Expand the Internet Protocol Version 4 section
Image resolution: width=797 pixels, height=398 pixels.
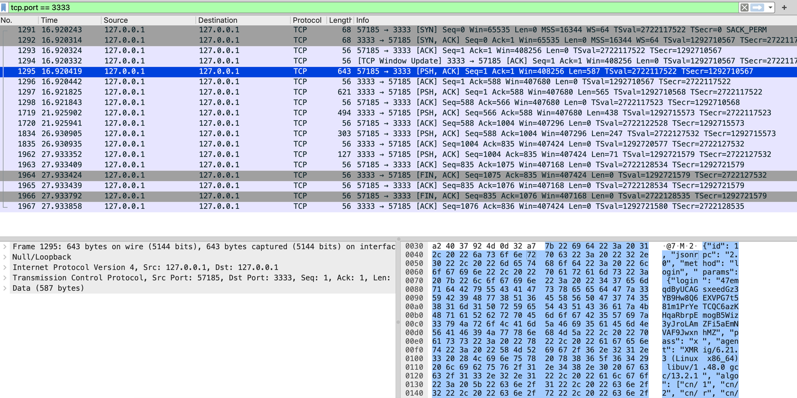point(4,267)
